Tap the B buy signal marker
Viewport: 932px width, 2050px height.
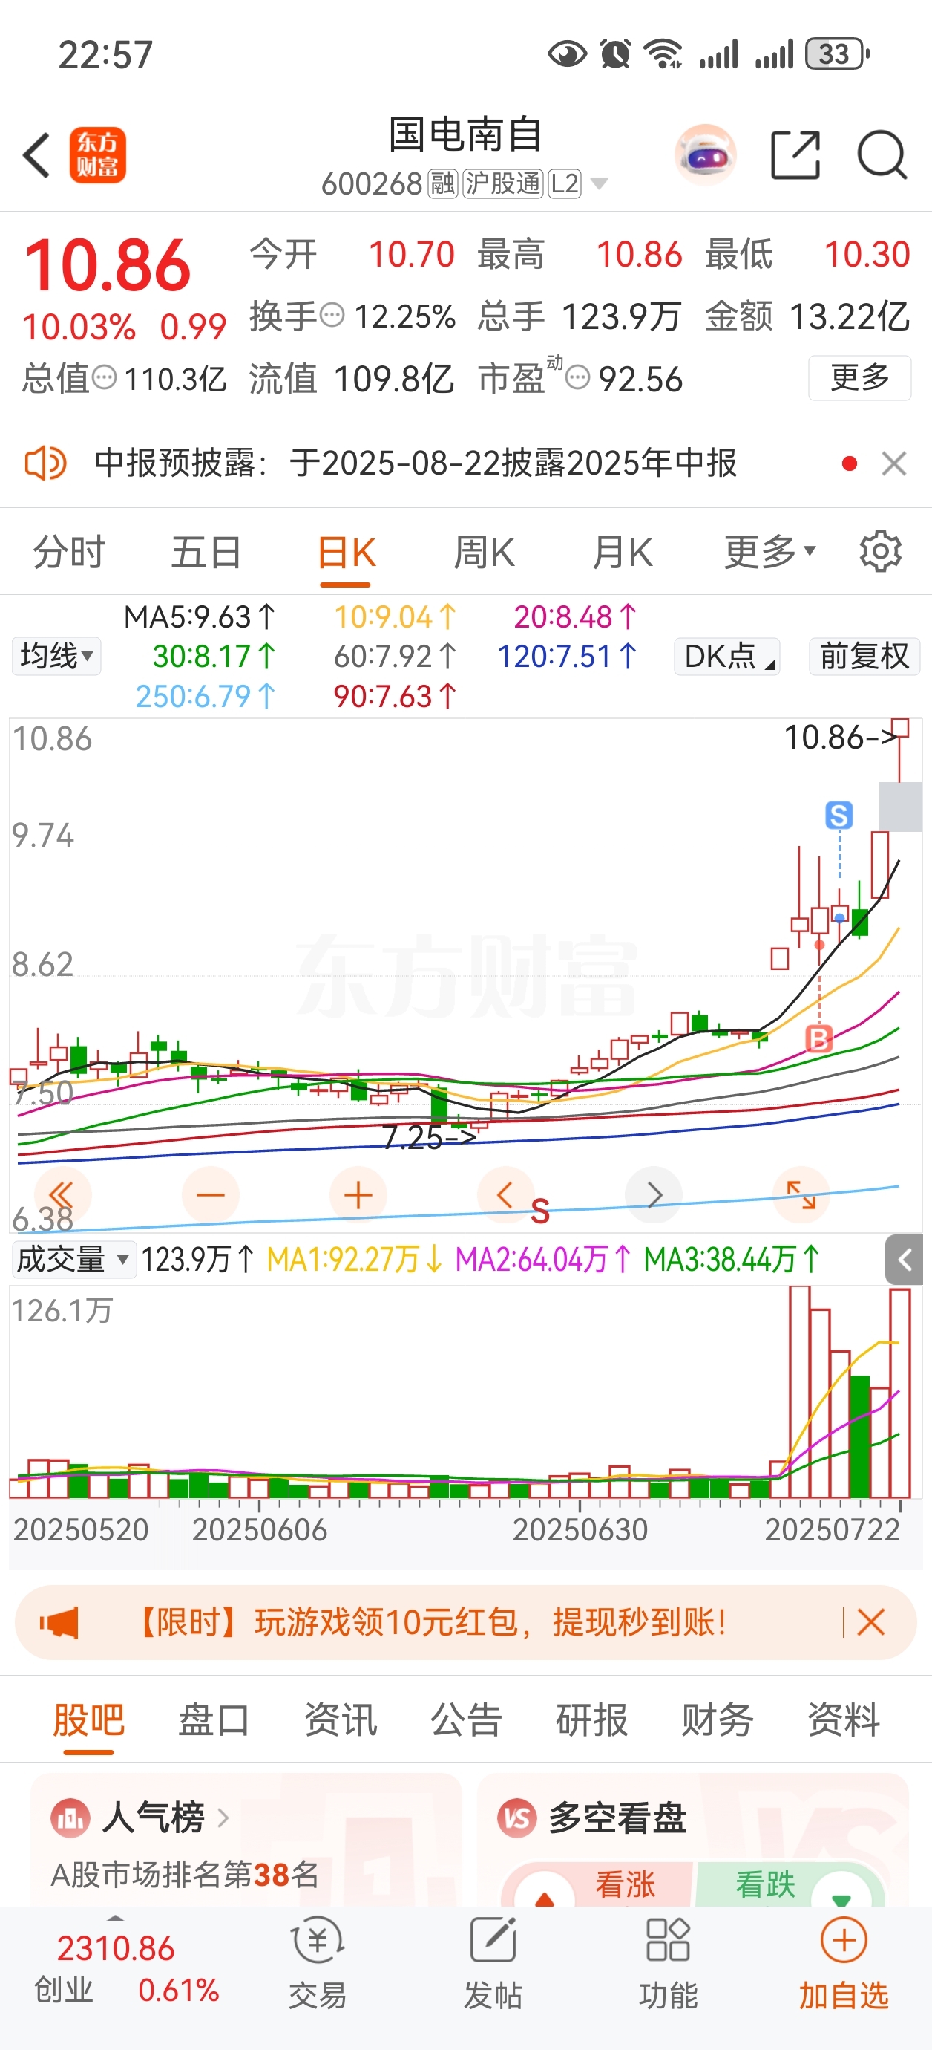pyautogui.click(x=819, y=1038)
